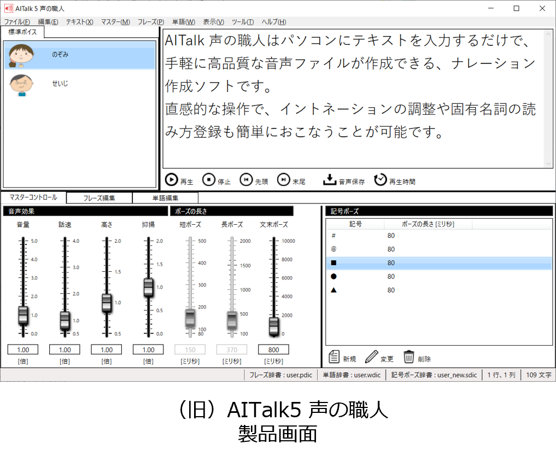Open the 単語(W) menu
Viewport: 556px width, 461px height.
click(x=184, y=22)
